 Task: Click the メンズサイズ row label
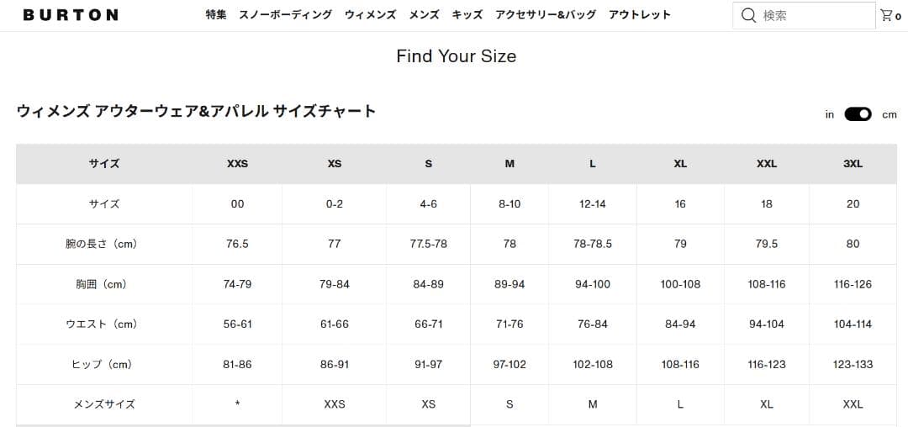click(x=104, y=404)
